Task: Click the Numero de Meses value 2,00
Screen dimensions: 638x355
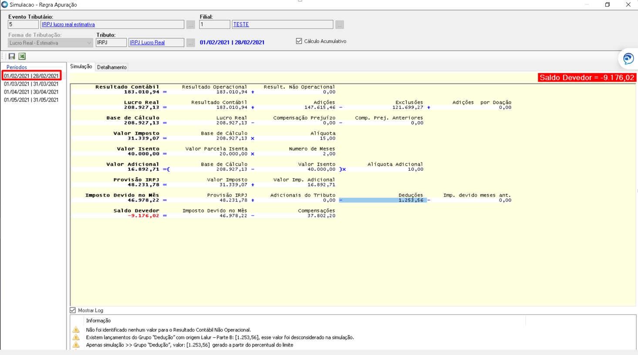Action: click(330, 154)
